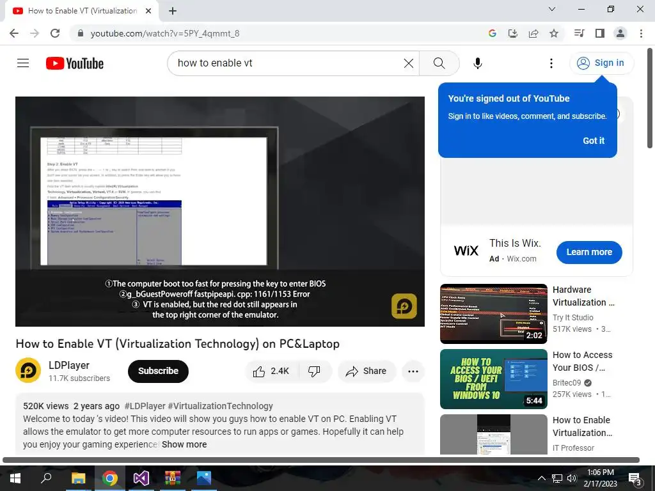This screenshot has height=491, width=655.
Task: Open LDPlayer channel avatar
Action: 28,370
